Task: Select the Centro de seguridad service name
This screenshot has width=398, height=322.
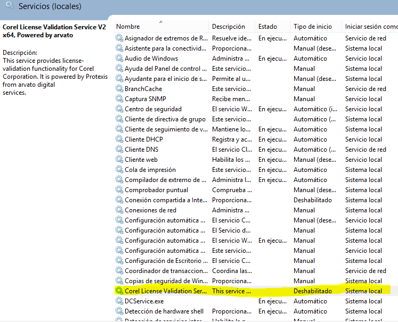Action: point(153,109)
